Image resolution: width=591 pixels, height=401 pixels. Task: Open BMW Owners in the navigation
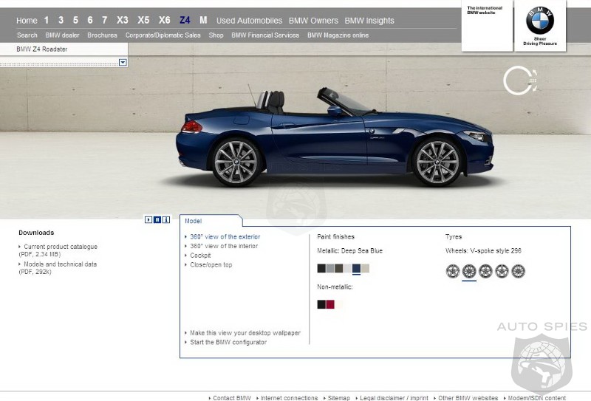pyautogui.click(x=313, y=21)
